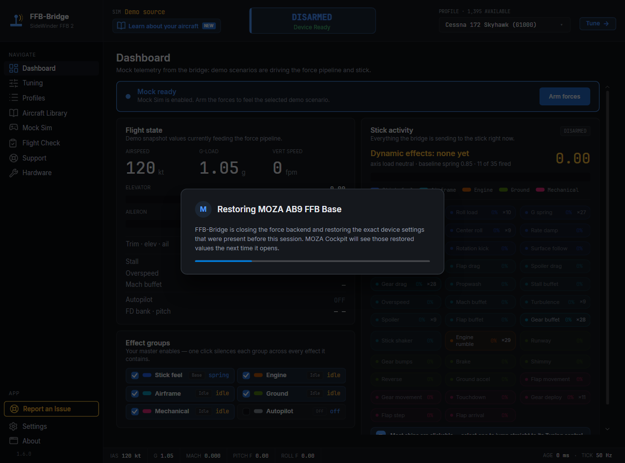Click the Mechanical legend swatch in Stick activity
Viewport: 625px width, 463px height.
pos(540,190)
